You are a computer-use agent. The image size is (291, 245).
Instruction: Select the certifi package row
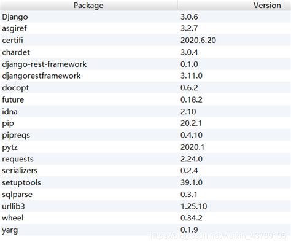point(145,40)
